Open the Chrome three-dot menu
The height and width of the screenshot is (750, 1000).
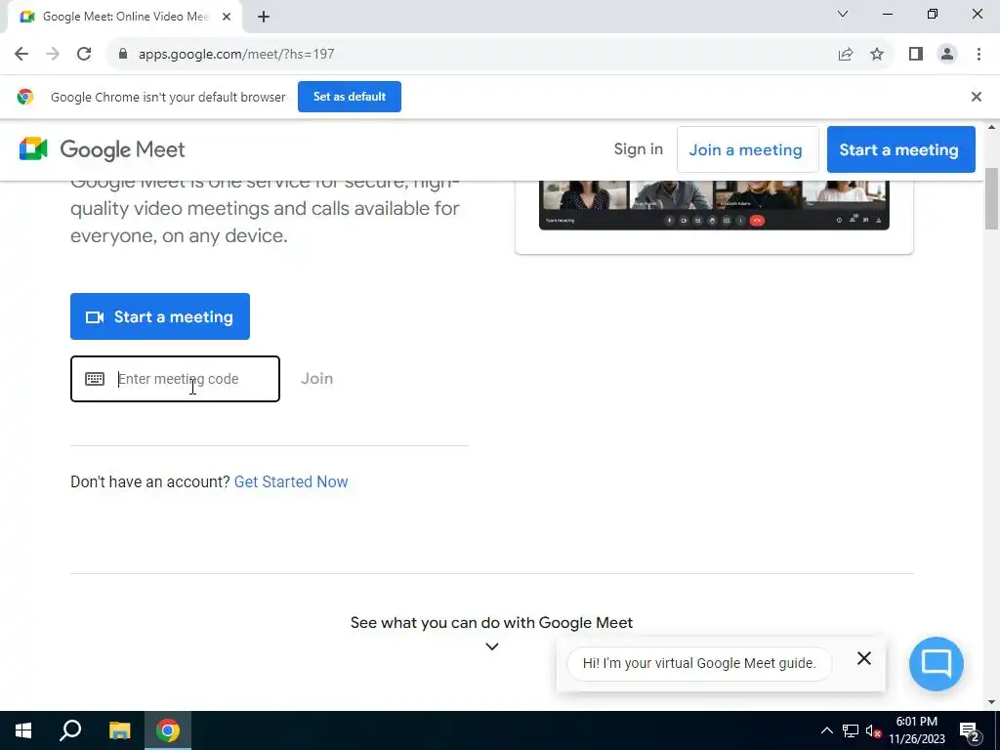coord(979,55)
